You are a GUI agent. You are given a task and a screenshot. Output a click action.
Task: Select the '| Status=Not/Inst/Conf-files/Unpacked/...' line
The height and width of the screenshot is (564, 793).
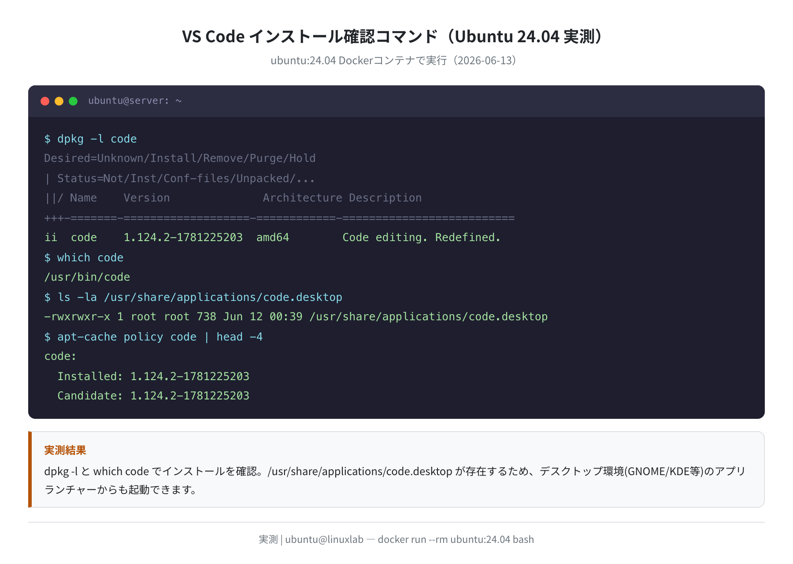(x=180, y=178)
